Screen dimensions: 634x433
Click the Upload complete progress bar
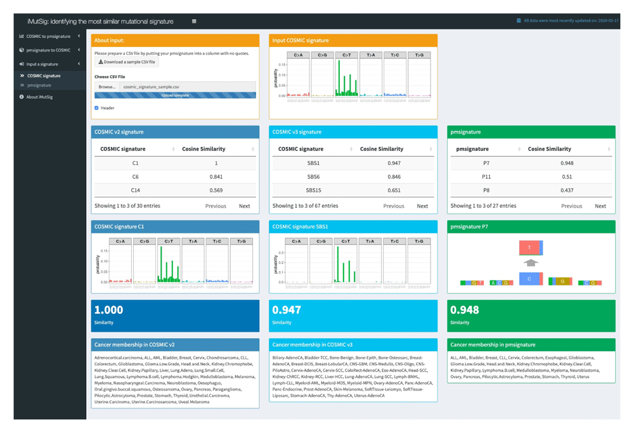pyautogui.click(x=175, y=95)
